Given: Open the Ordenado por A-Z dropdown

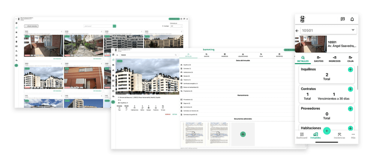Looking at the screenshot, I should tap(176, 26).
